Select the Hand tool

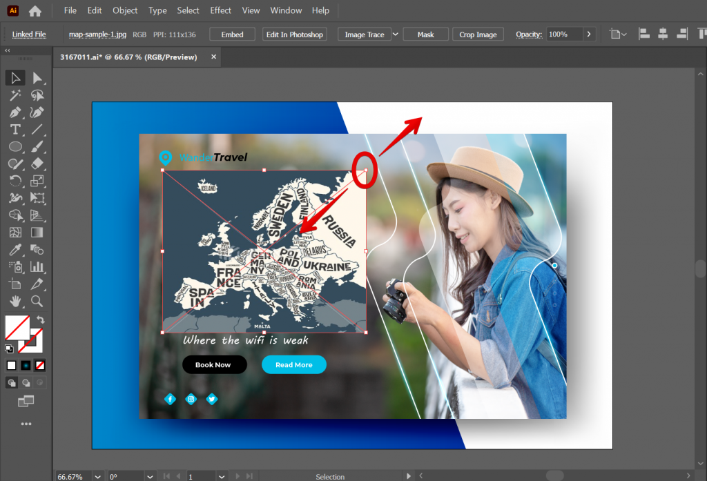pos(15,302)
